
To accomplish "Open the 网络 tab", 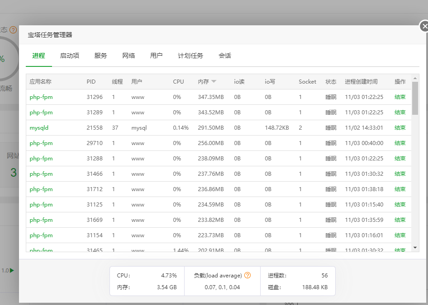I will pos(128,56).
